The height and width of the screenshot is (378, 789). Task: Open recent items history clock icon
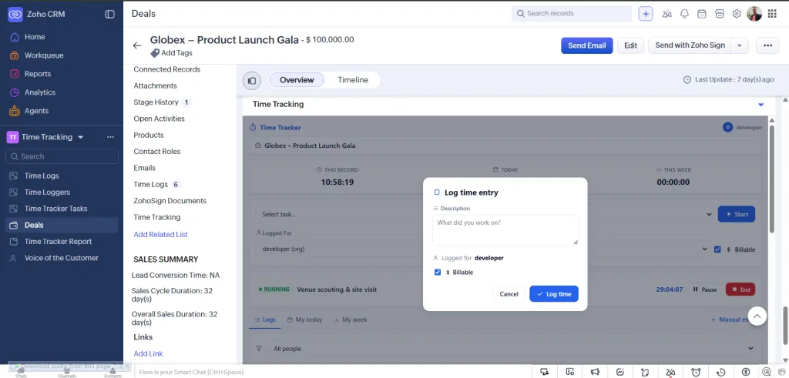click(x=720, y=372)
